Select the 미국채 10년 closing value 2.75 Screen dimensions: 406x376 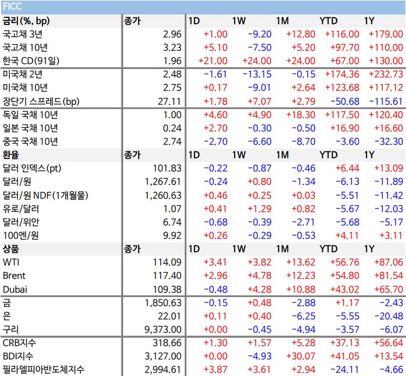pyautogui.click(x=172, y=88)
